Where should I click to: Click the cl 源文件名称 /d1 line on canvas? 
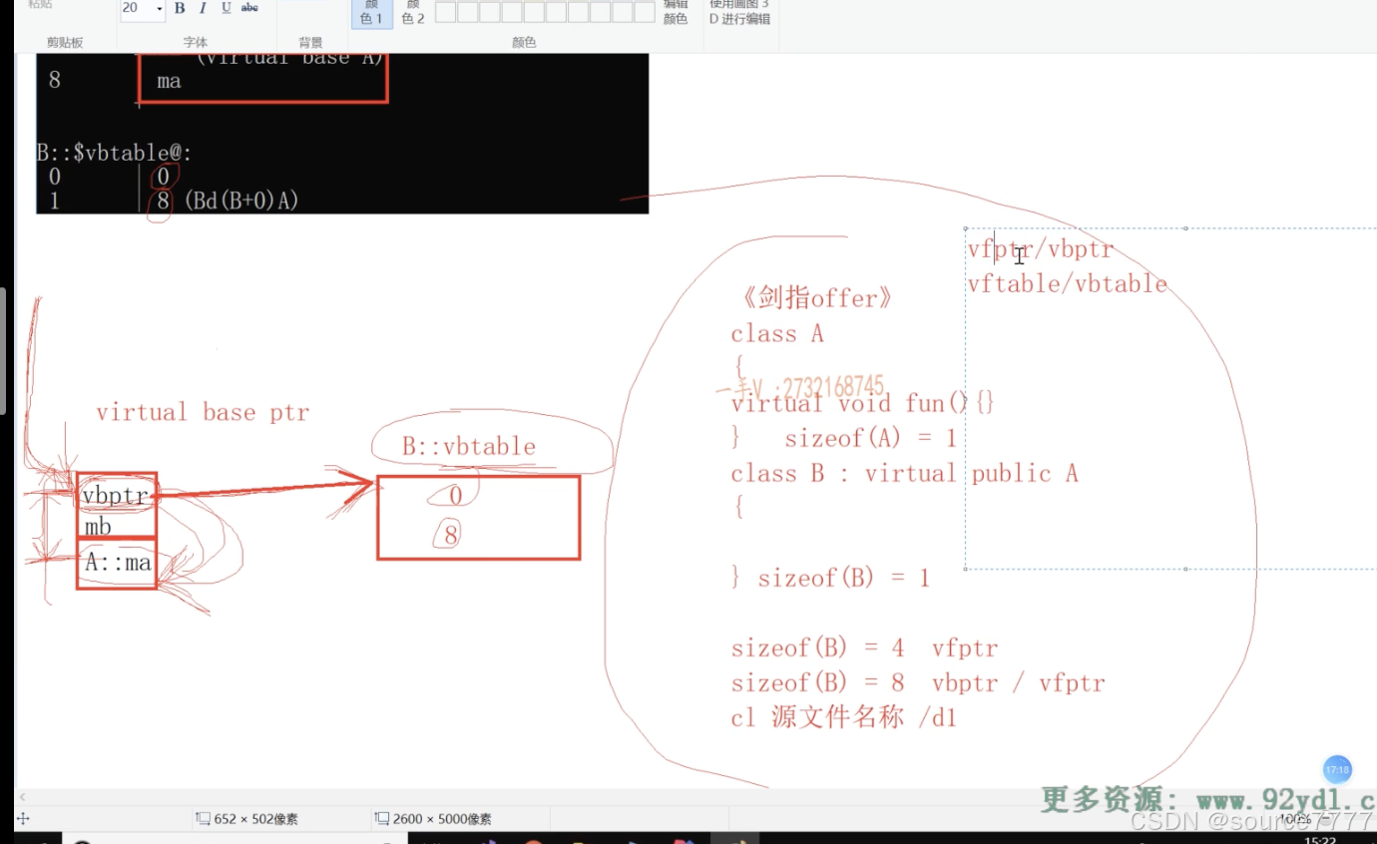(x=844, y=717)
